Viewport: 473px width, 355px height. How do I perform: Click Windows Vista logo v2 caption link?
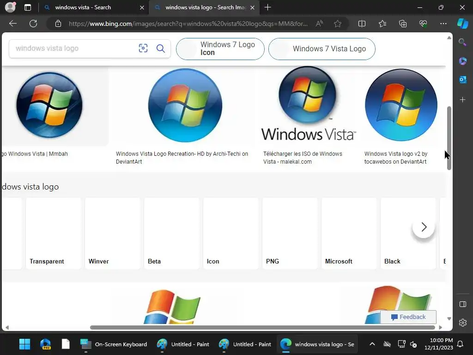[x=396, y=158]
